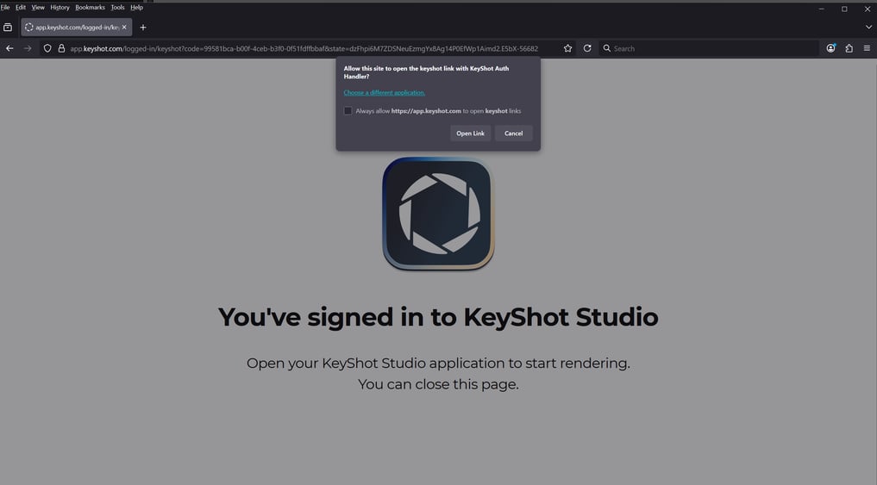Open the Extensions puzzle icon
The image size is (877, 485).
click(849, 48)
